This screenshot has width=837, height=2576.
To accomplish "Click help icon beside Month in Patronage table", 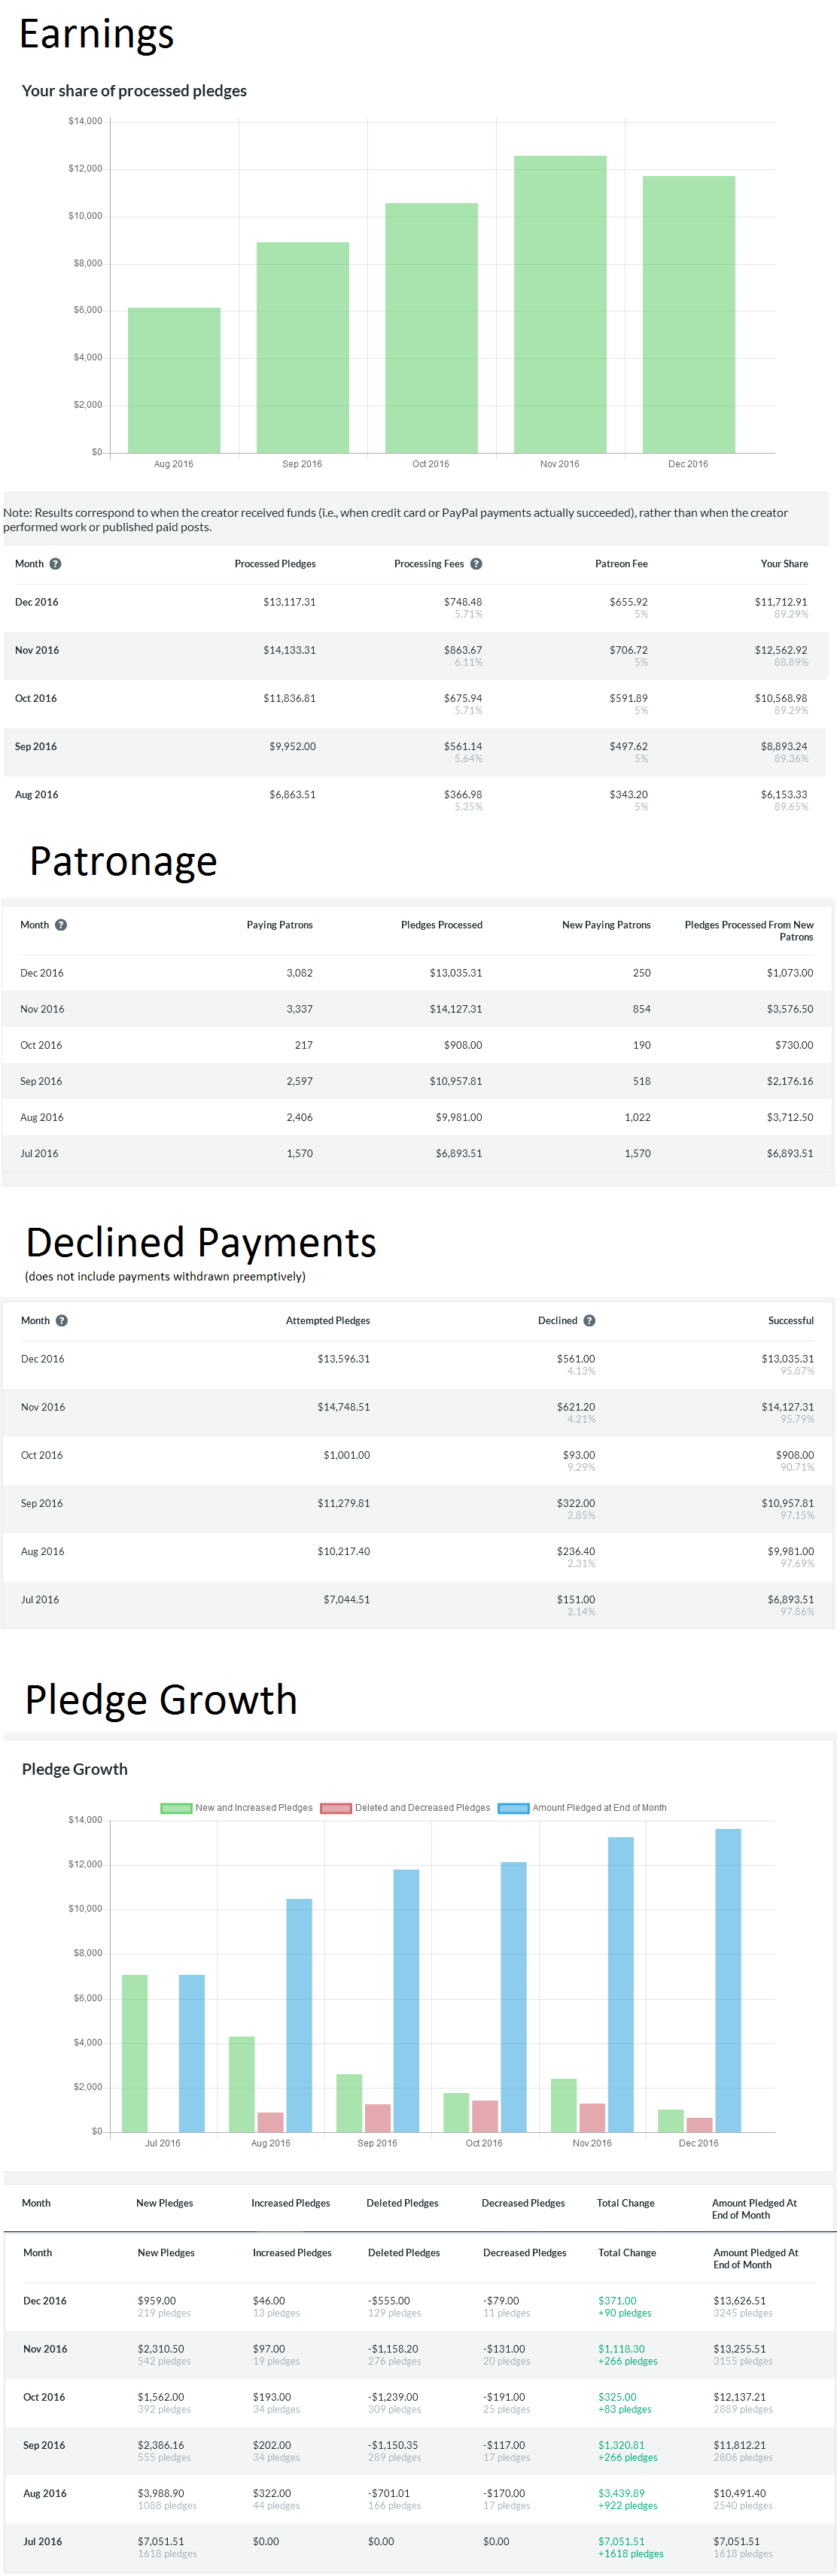I will (61, 925).
